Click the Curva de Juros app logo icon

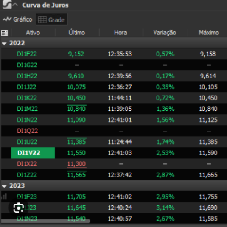(6, 5)
